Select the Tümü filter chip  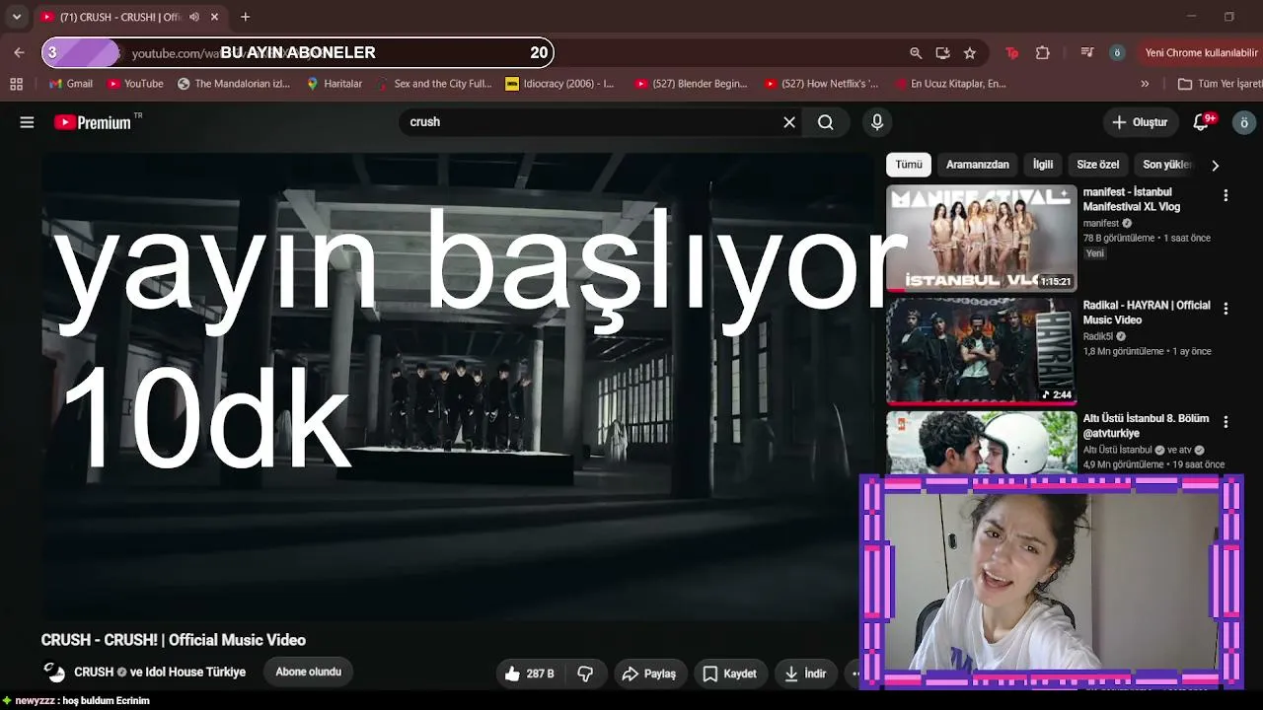point(909,165)
